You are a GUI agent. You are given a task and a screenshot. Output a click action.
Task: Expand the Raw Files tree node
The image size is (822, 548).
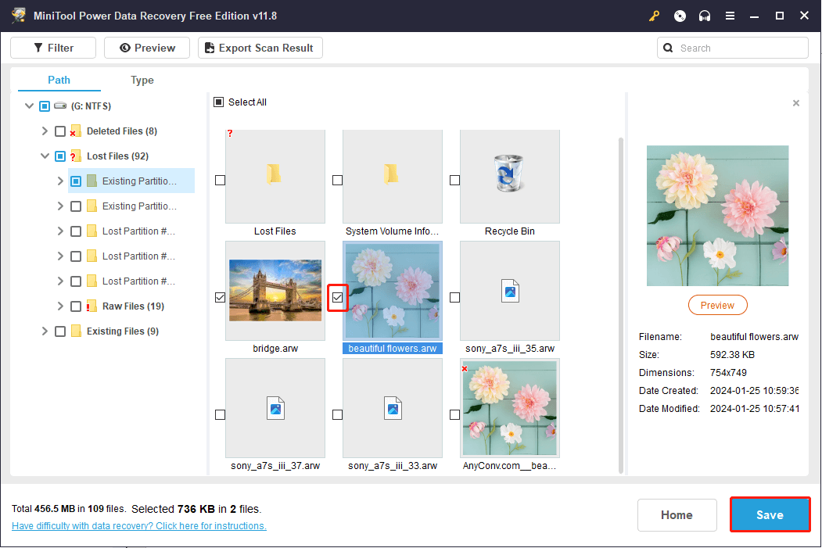pyautogui.click(x=60, y=306)
